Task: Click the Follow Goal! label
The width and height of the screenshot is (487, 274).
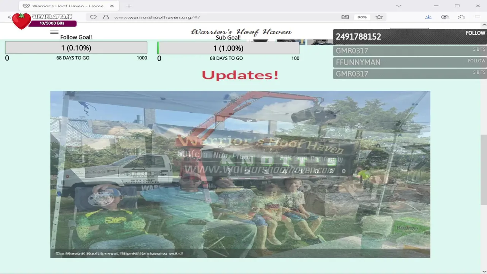Action: click(76, 37)
